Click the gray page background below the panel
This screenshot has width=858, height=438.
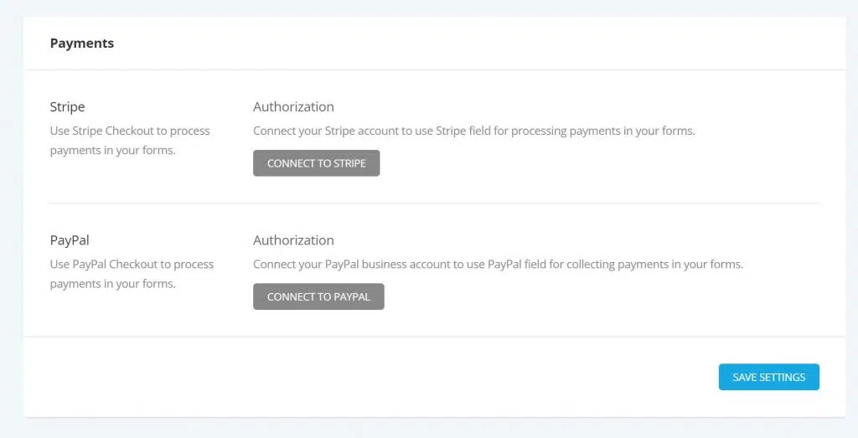(x=429, y=428)
